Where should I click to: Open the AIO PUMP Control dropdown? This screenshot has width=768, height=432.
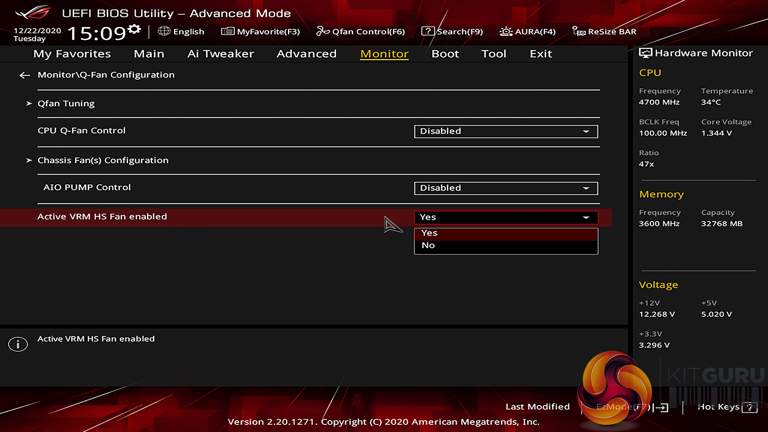[506, 188]
